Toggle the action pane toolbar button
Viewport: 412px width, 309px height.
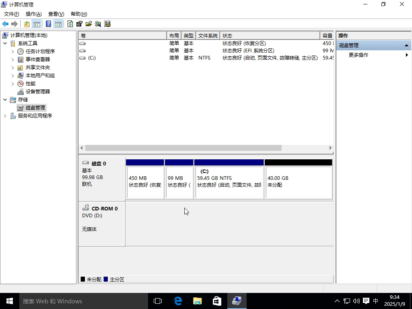pos(58,24)
